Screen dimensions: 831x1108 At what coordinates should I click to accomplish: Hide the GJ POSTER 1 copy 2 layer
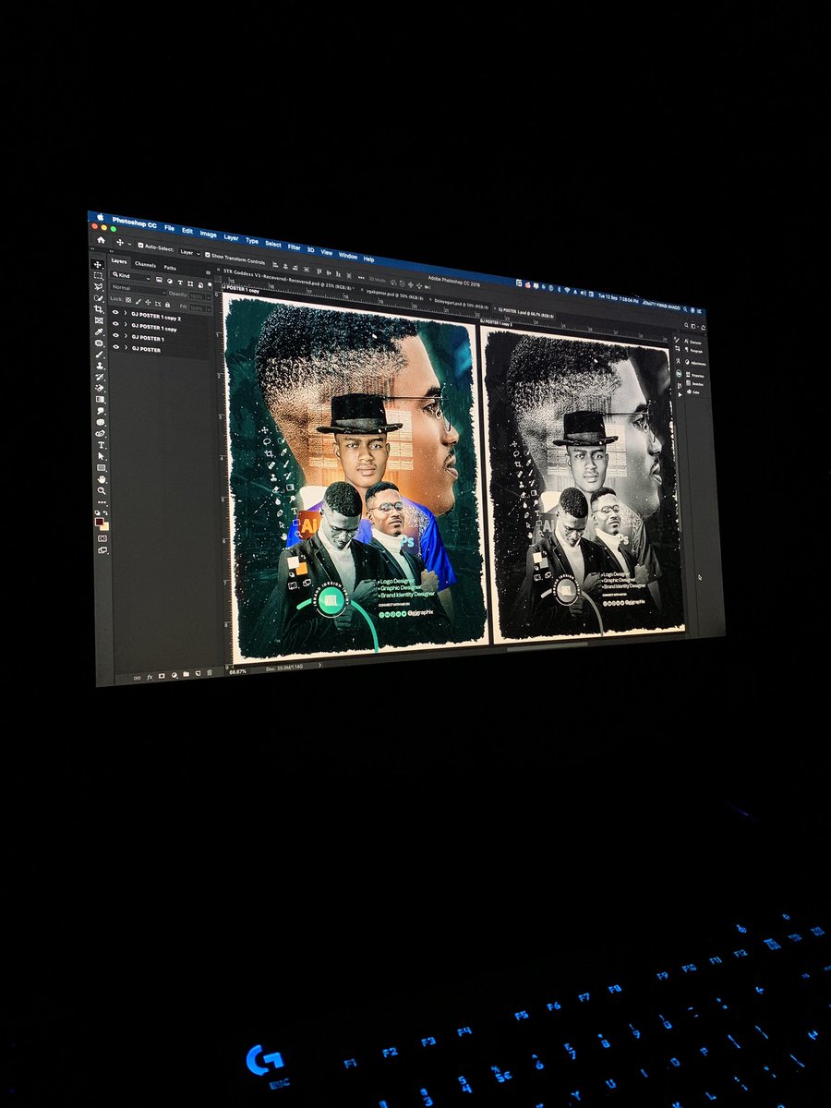115,312
